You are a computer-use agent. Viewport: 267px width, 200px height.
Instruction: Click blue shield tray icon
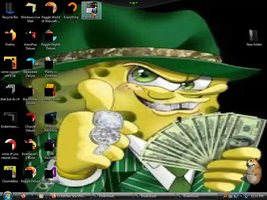pos(236,196)
